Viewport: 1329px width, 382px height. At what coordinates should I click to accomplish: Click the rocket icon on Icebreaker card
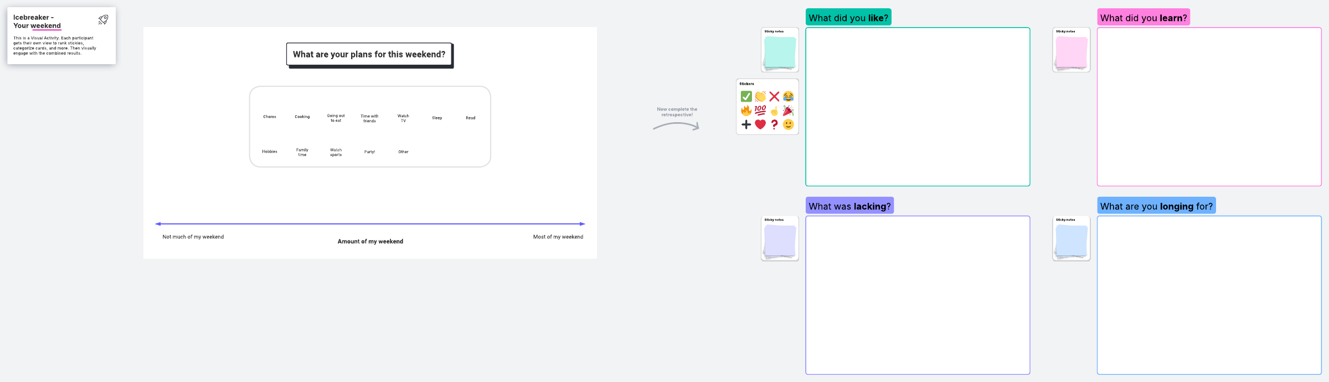(x=103, y=20)
